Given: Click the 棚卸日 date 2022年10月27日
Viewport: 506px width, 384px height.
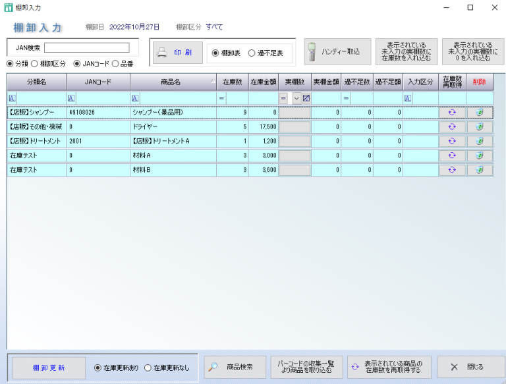Looking at the screenshot, I should pos(134,27).
